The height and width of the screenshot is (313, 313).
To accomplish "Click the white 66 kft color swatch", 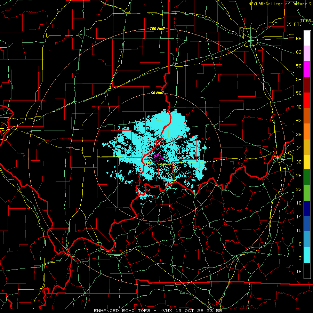I will 307,38.
